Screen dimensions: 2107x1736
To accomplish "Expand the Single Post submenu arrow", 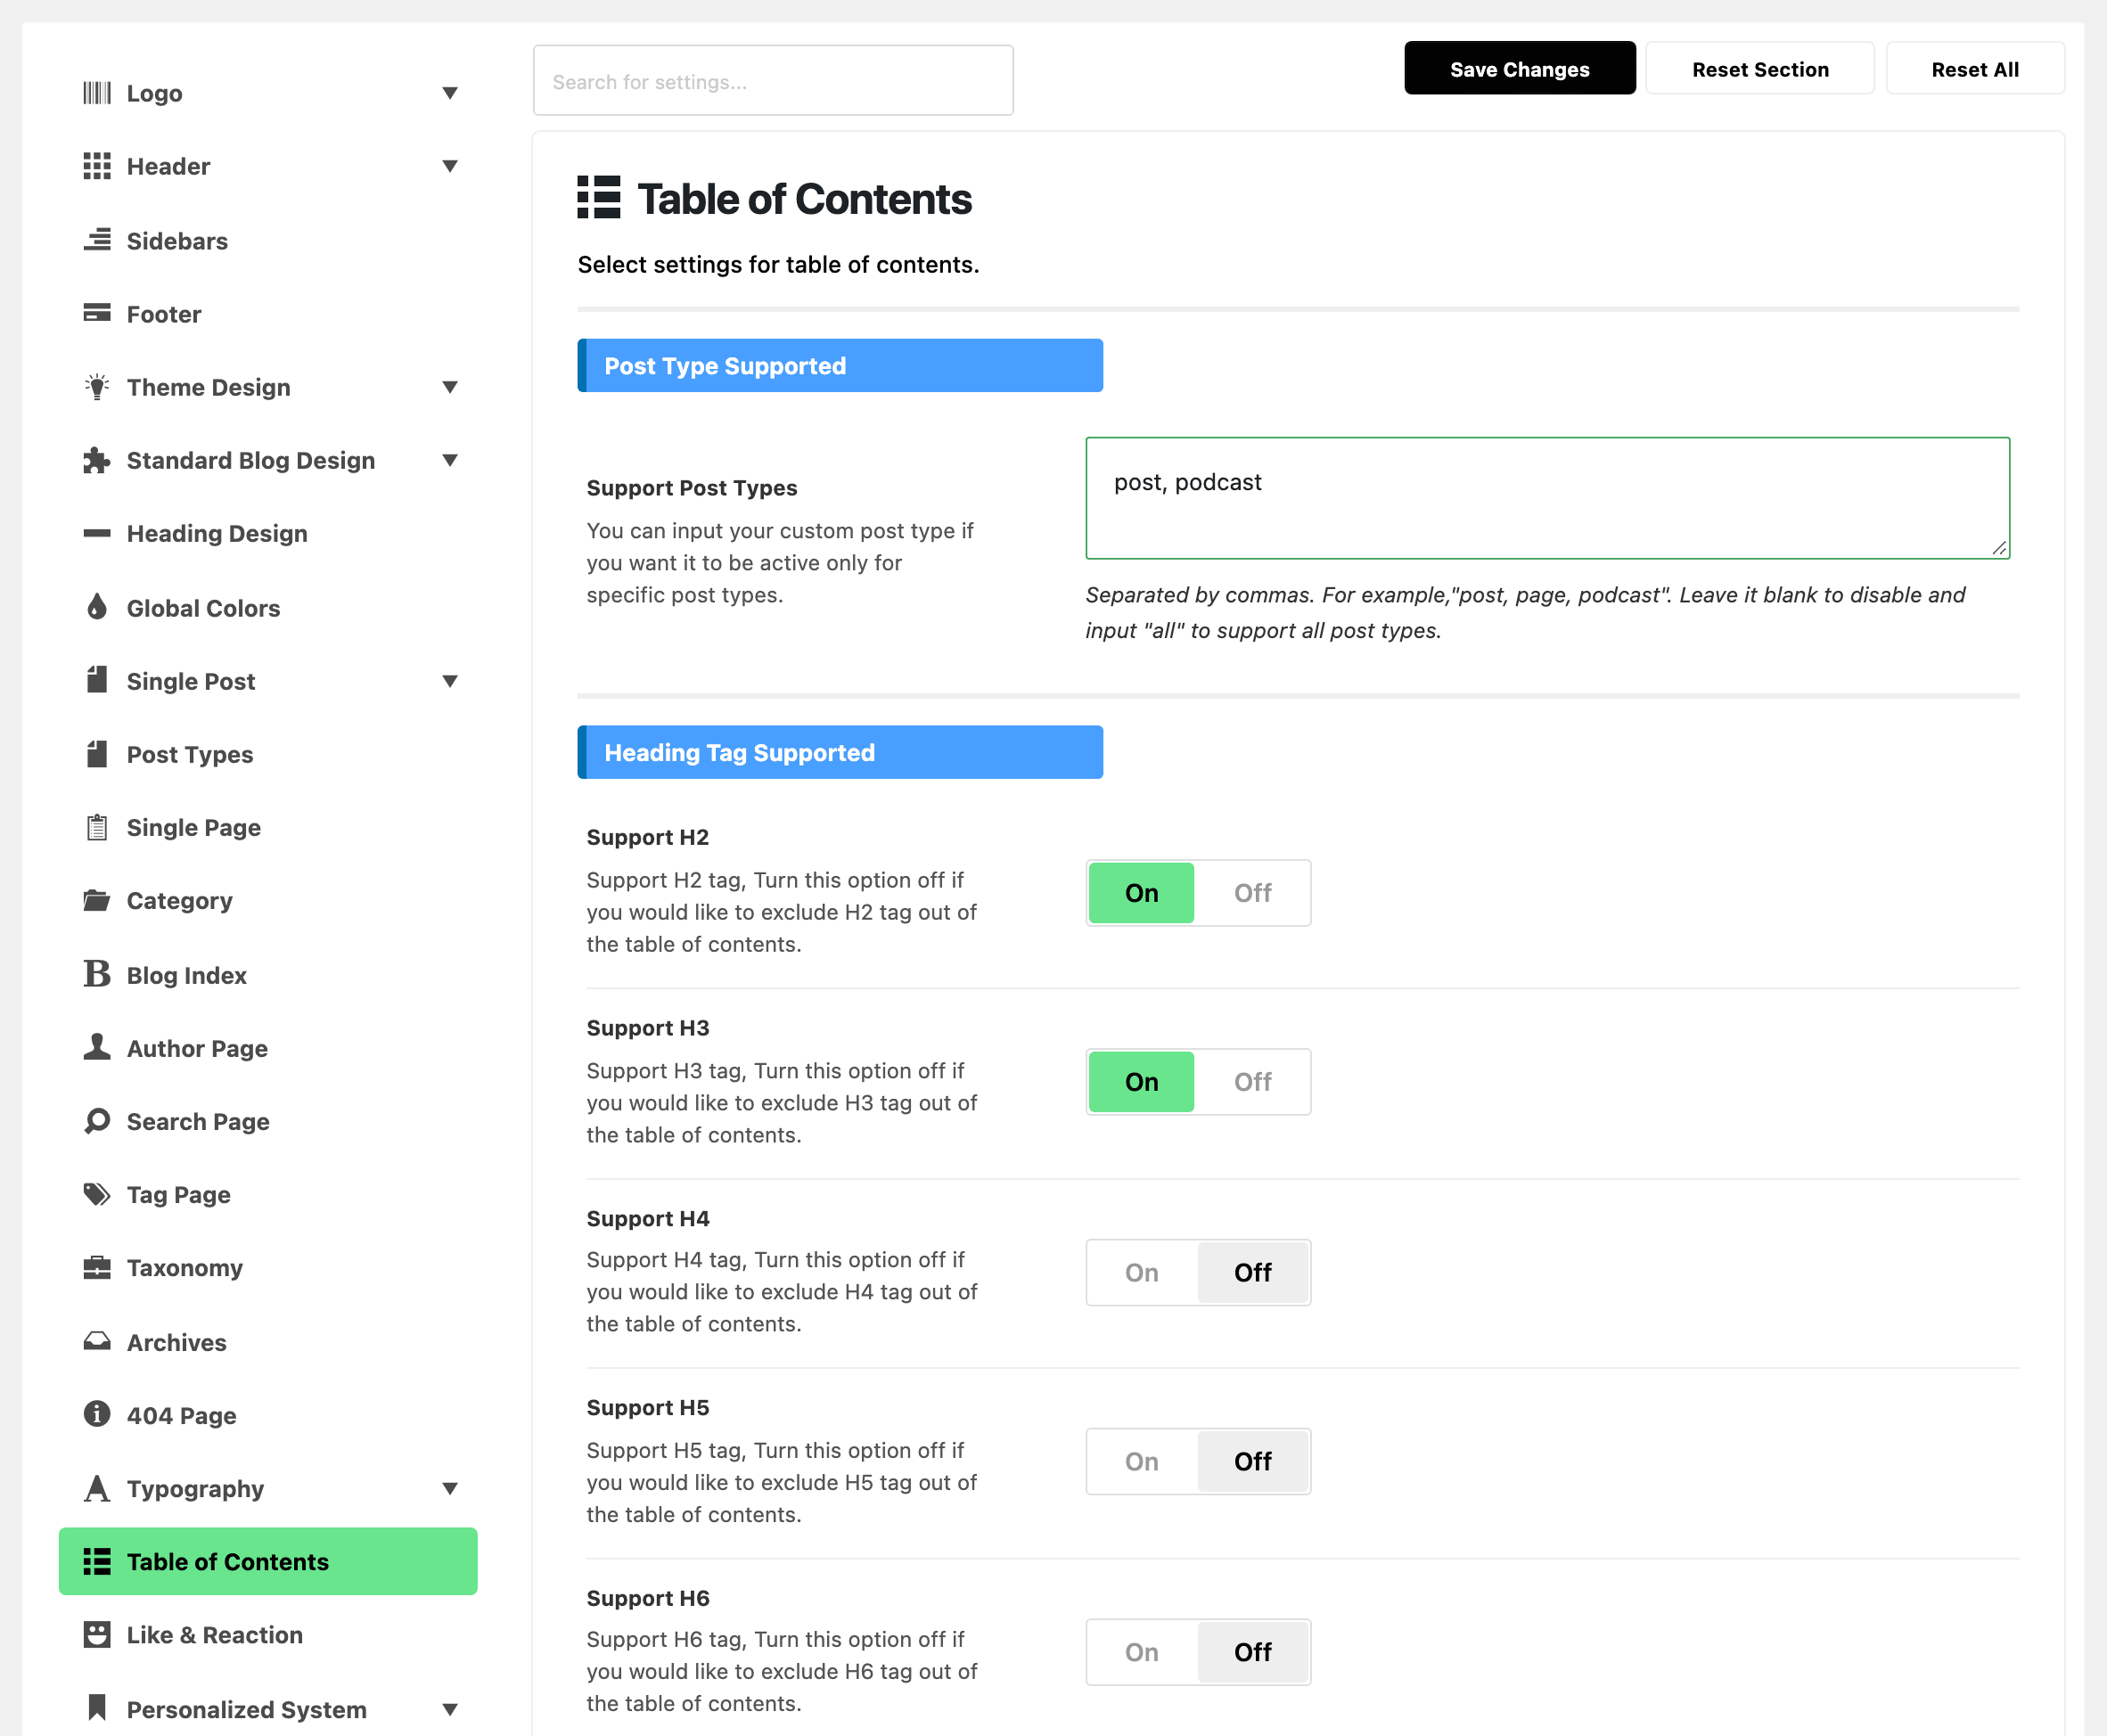I will pyautogui.click(x=450, y=681).
